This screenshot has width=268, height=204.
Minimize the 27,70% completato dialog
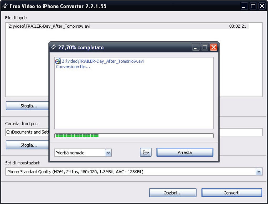click(195, 47)
